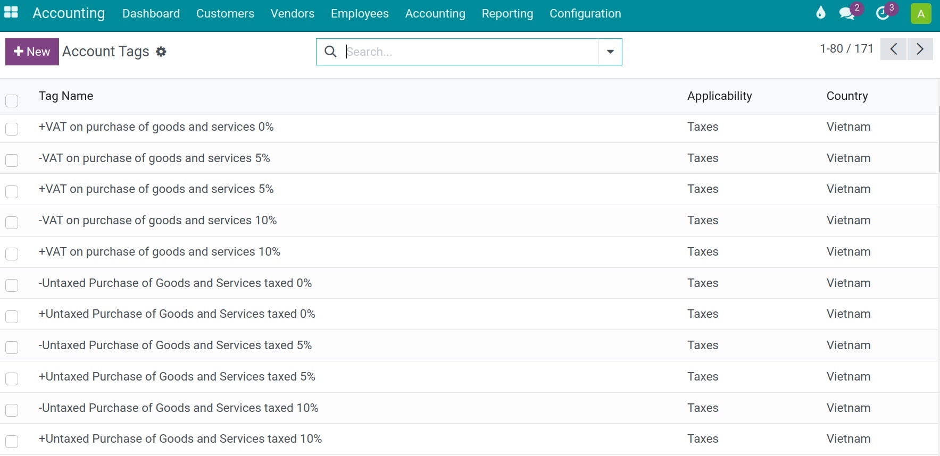Open '-VAT on purchase of goods and services 5%'
940x456 pixels.
pyautogui.click(x=154, y=158)
